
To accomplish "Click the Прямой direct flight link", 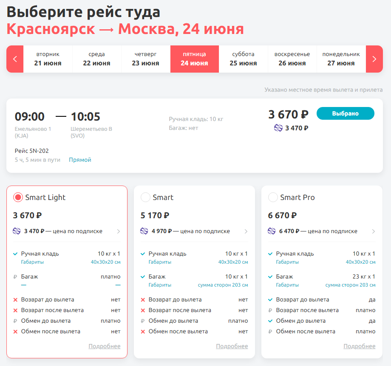I will click(x=80, y=160).
